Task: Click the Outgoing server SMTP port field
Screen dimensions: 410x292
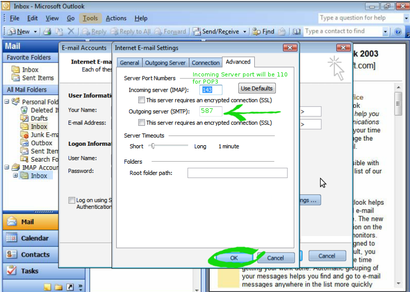Action: [211, 111]
